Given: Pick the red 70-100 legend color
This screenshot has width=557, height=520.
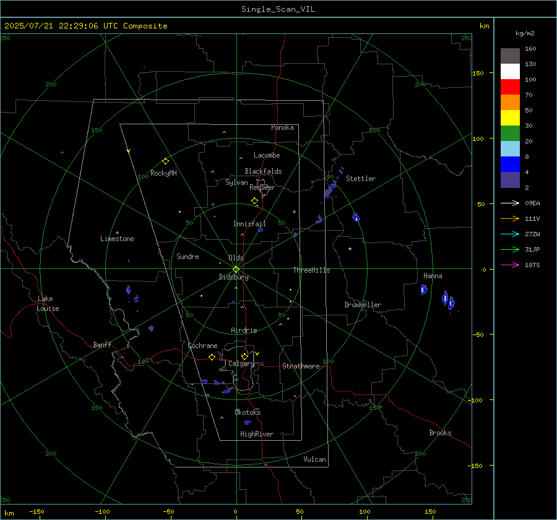Looking at the screenshot, I should pyautogui.click(x=510, y=87).
